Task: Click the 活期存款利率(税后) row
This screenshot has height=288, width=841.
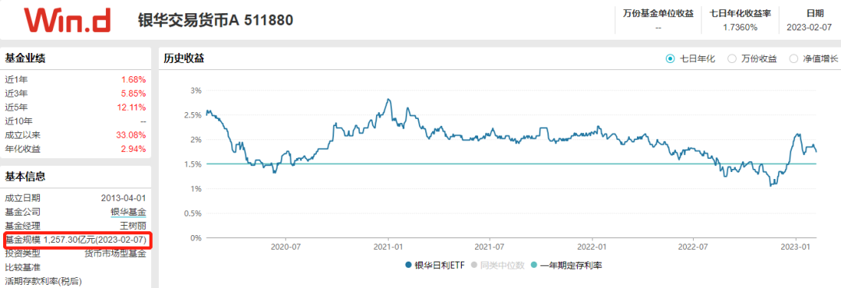Action: [x=44, y=281]
